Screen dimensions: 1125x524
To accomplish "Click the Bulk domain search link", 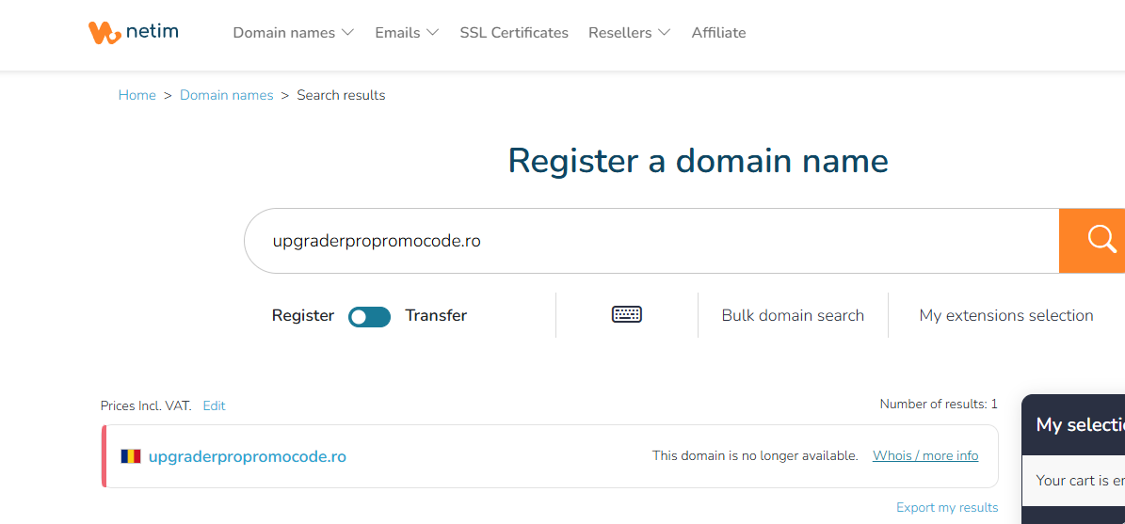I will coord(793,315).
